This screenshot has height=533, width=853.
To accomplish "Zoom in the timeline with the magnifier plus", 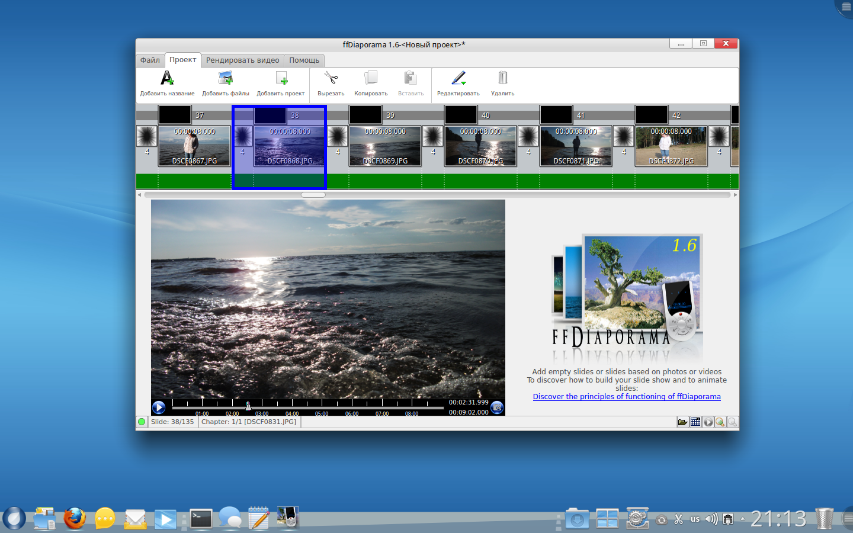I will tap(720, 422).
